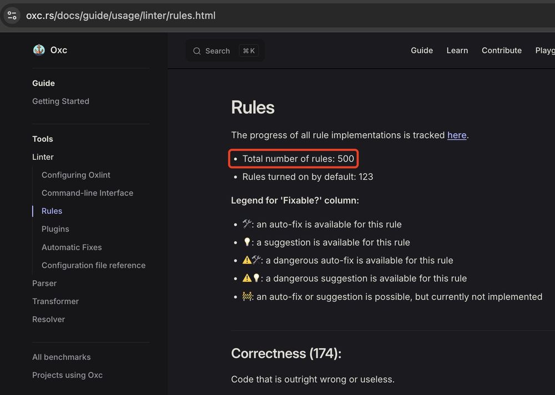The width and height of the screenshot is (555, 395).
Task: Open All benchmarks link
Action: tap(61, 357)
